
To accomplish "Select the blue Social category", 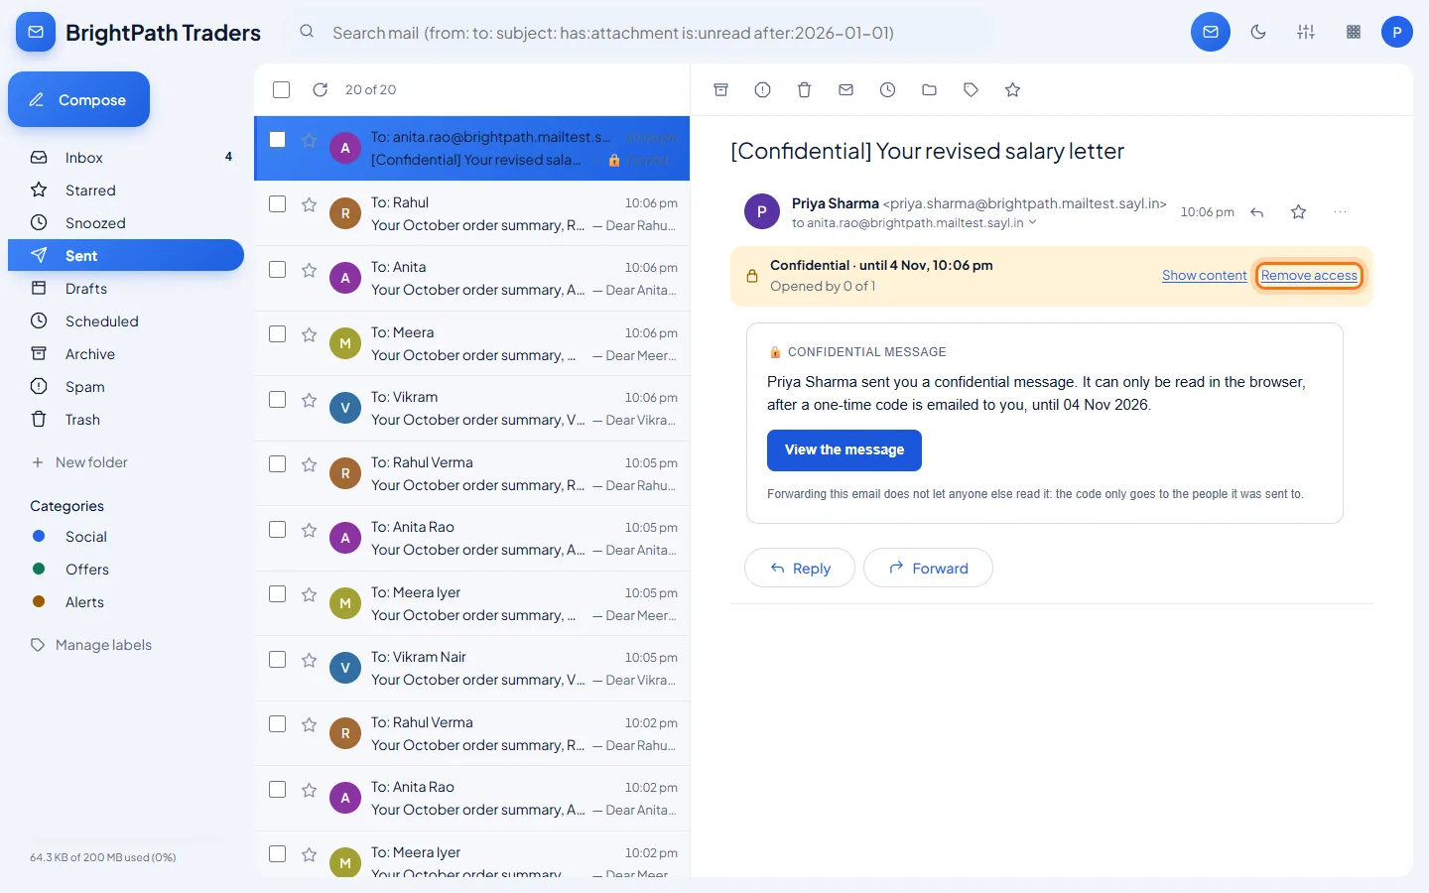I will pyautogui.click(x=126, y=537).
